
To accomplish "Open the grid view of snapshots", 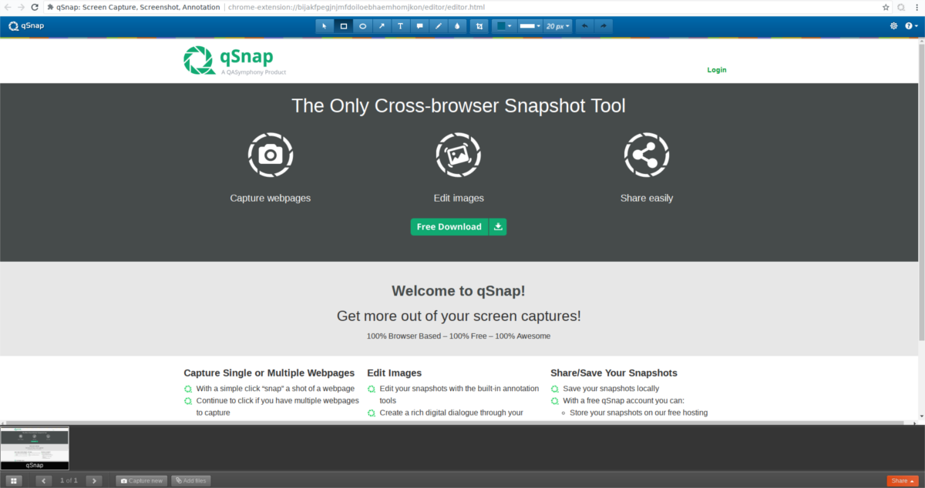I will click(14, 480).
